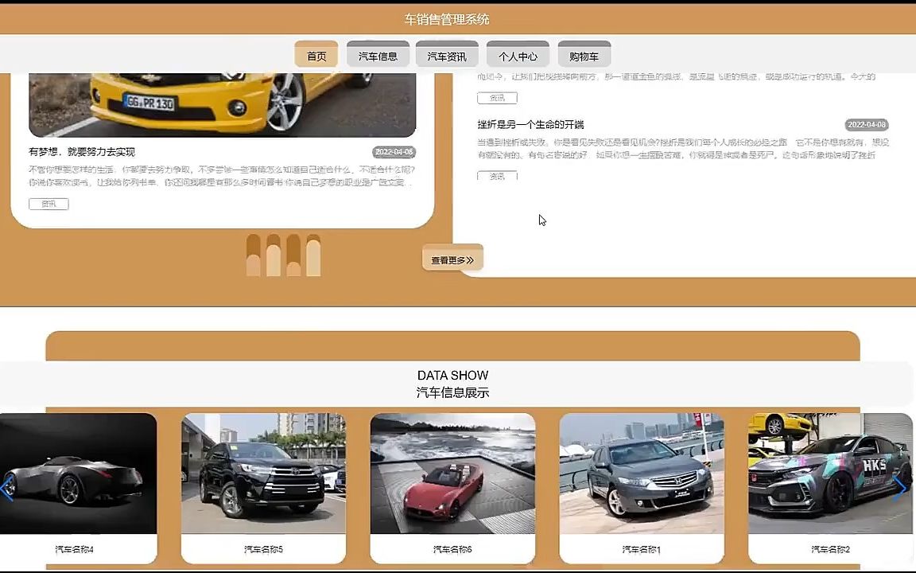916x573 pixels.
Task: Click the 资讯 button below 挫折 article
Action: pyautogui.click(x=497, y=176)
